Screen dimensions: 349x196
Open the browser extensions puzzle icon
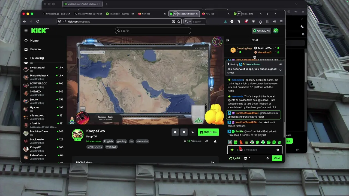pyautogui.click(x=260, y=22)
